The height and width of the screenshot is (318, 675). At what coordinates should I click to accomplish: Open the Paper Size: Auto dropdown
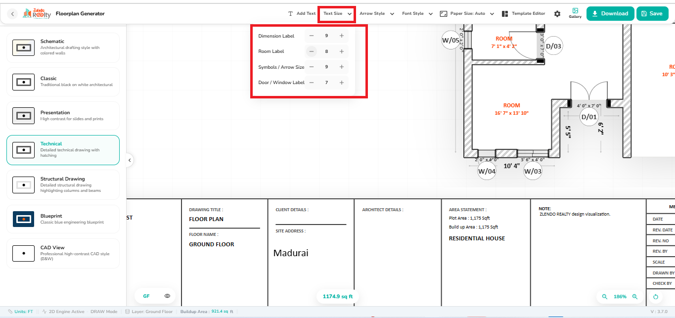pyautogui.click(x=467, y=14)
